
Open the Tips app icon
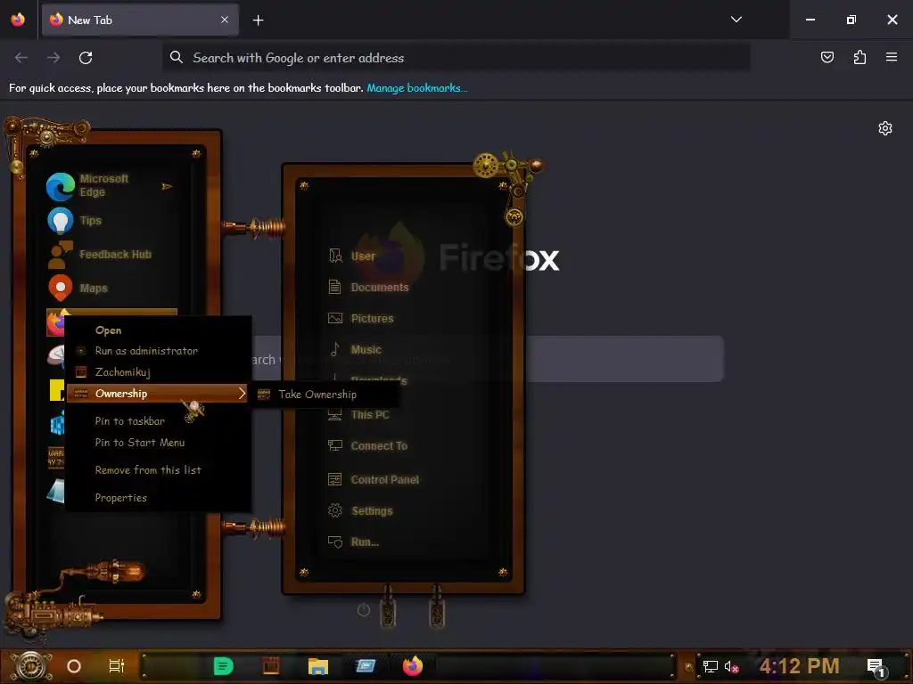click(60, 221)
